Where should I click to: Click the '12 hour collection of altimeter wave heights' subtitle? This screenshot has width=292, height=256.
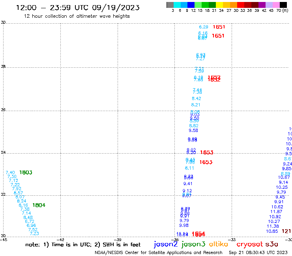pyautogui.click(x=77, y=16)
